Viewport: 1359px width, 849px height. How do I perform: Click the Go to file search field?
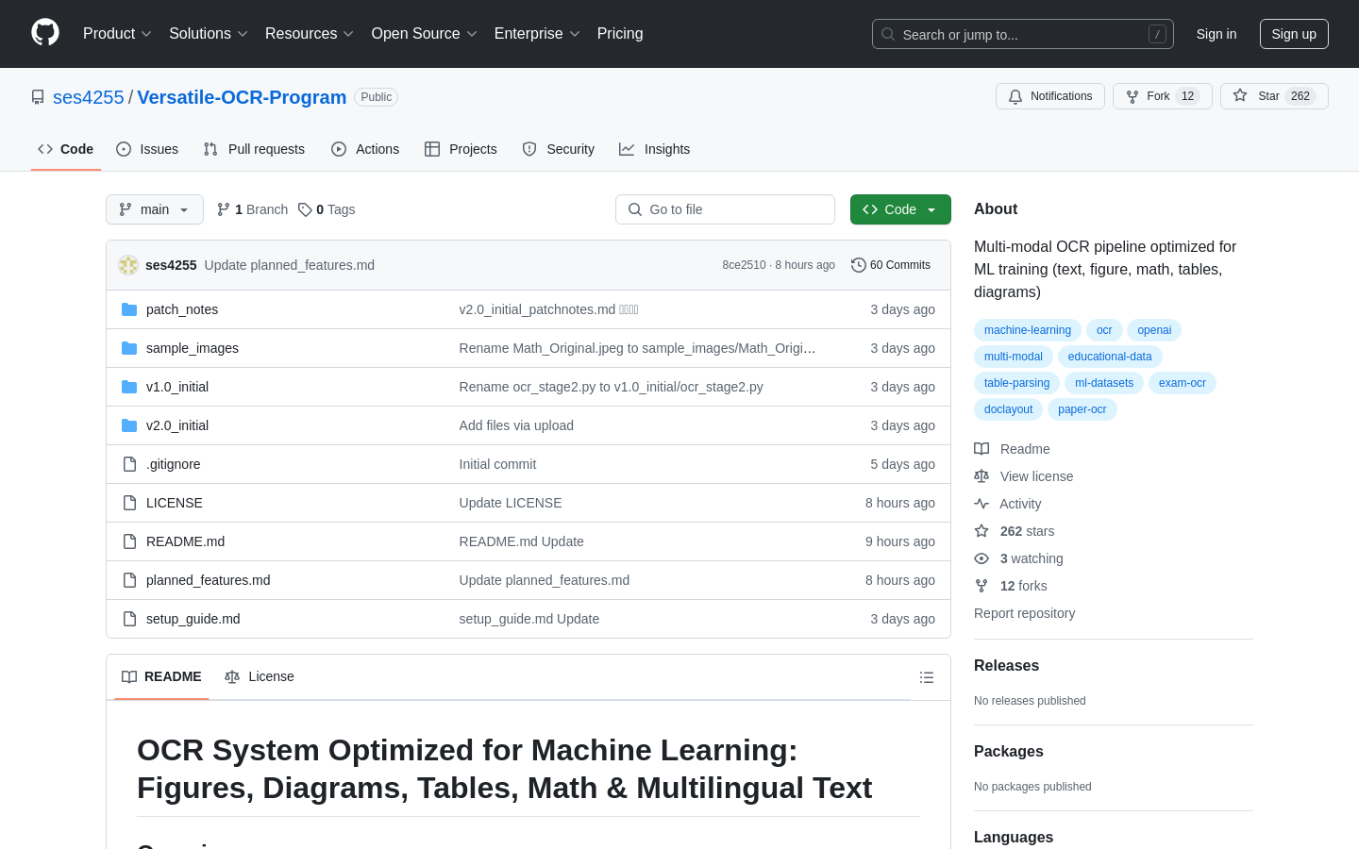point(725,209)
